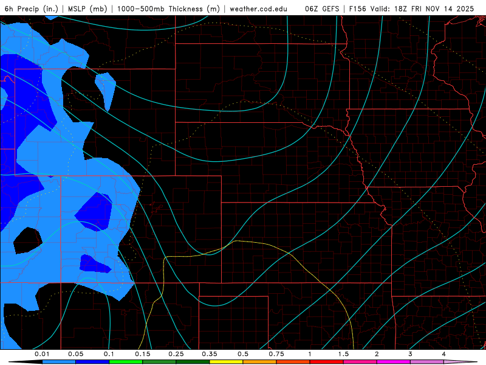
Task: Click the '4' colorbar label
Action: click(x=444, y=354)
